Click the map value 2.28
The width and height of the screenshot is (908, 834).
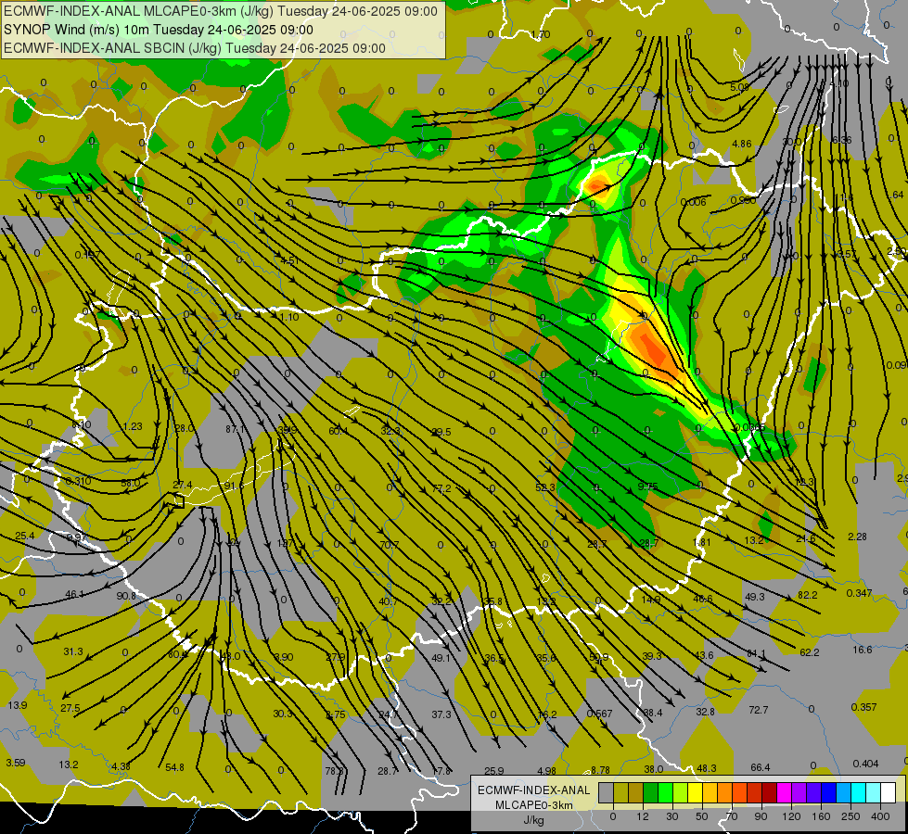857,537
